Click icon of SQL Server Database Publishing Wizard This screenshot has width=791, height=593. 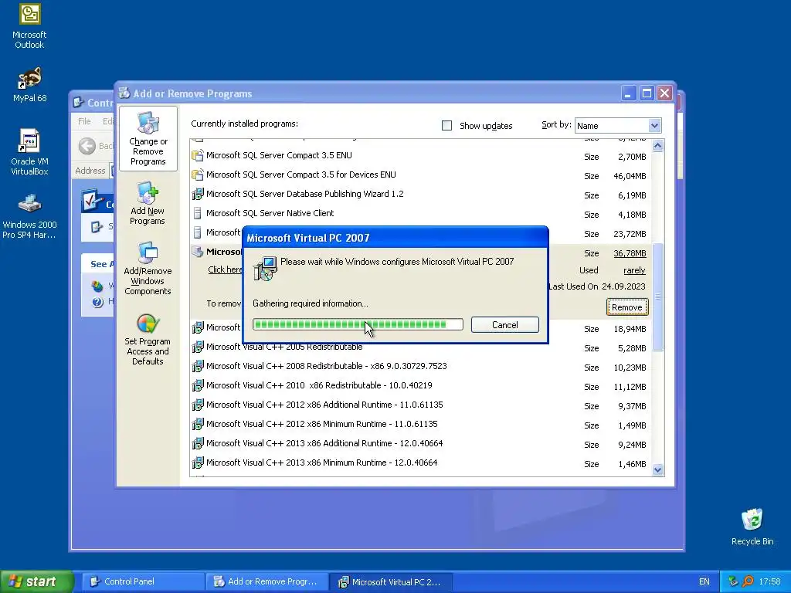pos(198,194)
